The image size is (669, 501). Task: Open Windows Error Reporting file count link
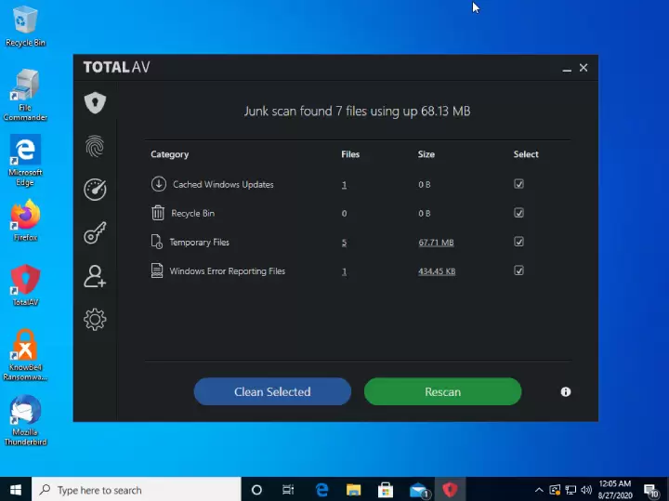344,271
